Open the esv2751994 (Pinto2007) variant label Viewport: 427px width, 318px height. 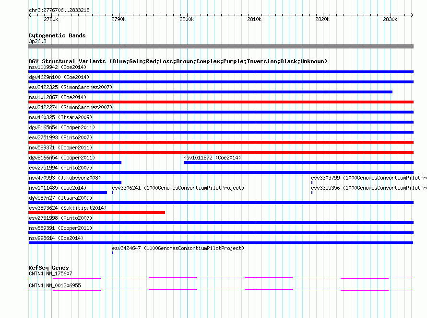60,168
